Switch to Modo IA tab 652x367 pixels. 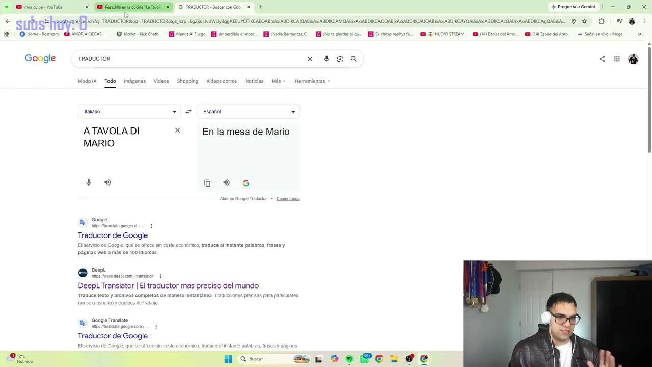pos(87,81)
